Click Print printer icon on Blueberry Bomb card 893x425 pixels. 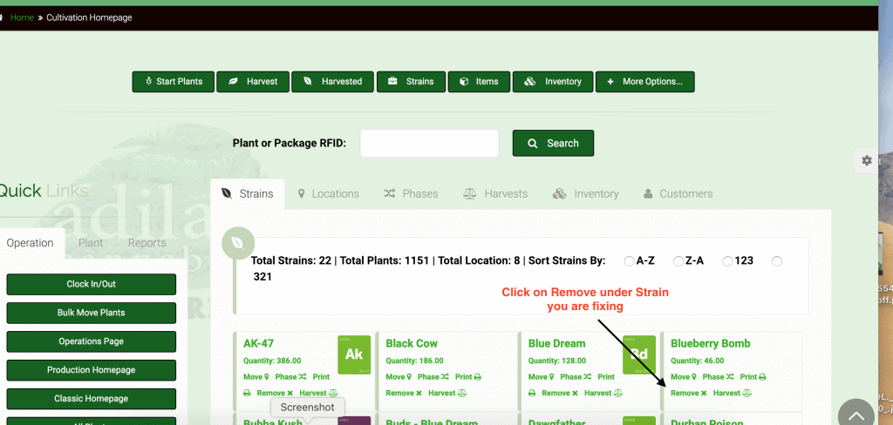pos(762,376)
